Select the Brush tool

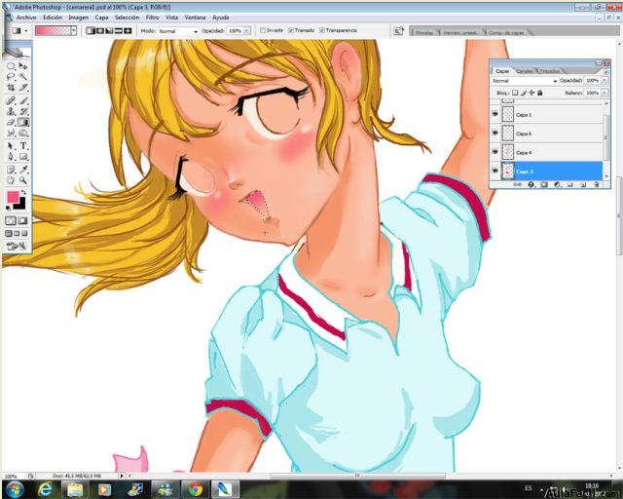coord(23,101)
